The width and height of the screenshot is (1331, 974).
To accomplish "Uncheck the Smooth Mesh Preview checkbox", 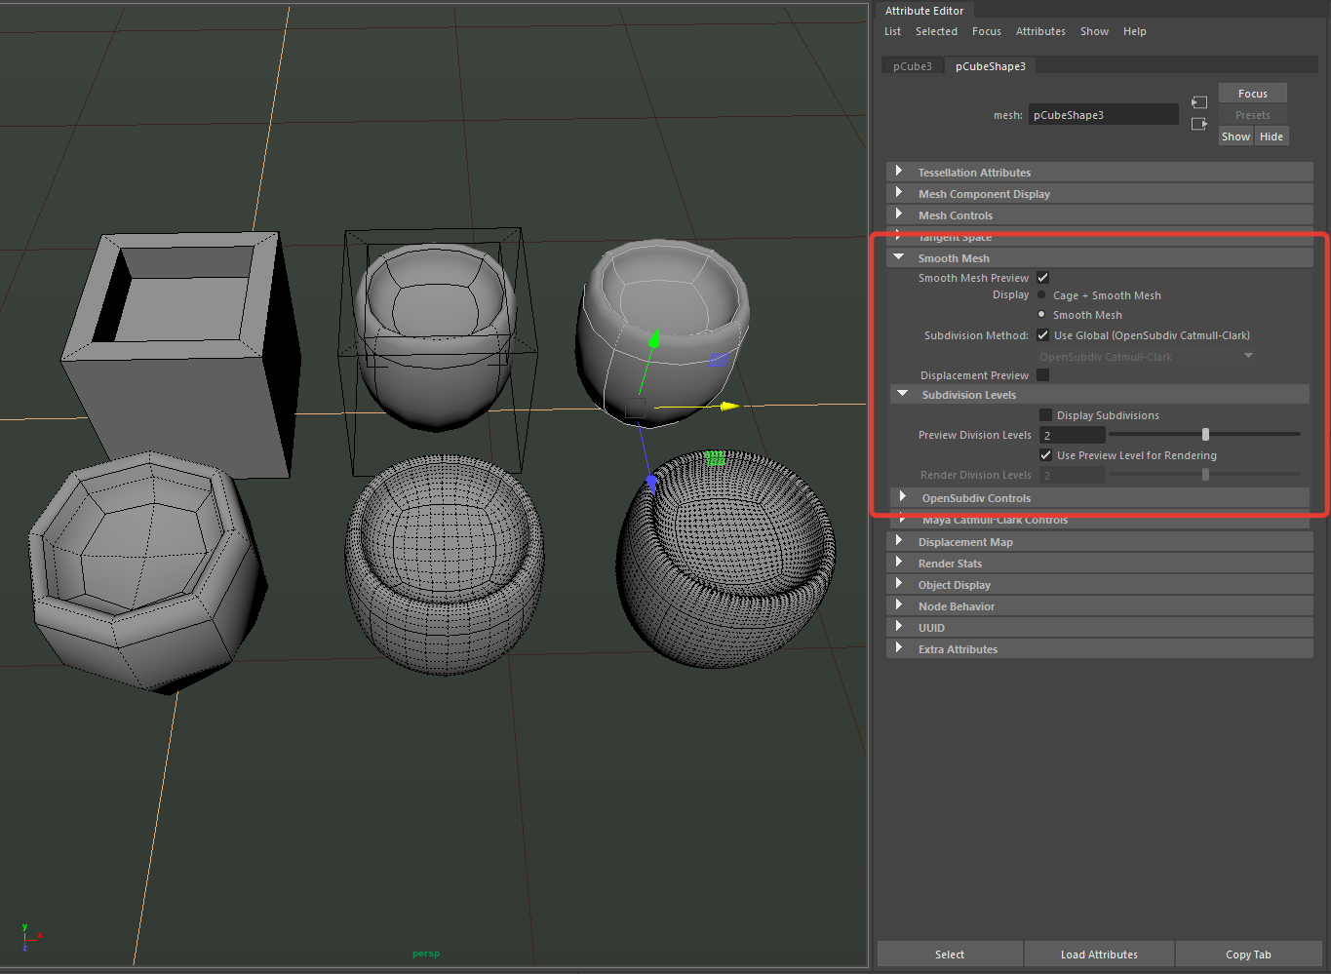I will click(x=1042, y=278).
